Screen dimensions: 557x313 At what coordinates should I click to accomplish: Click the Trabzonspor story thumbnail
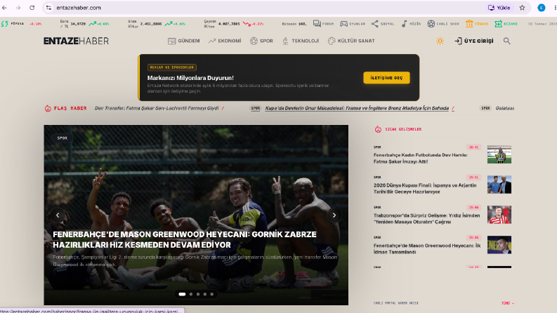[x=499, y=215]
